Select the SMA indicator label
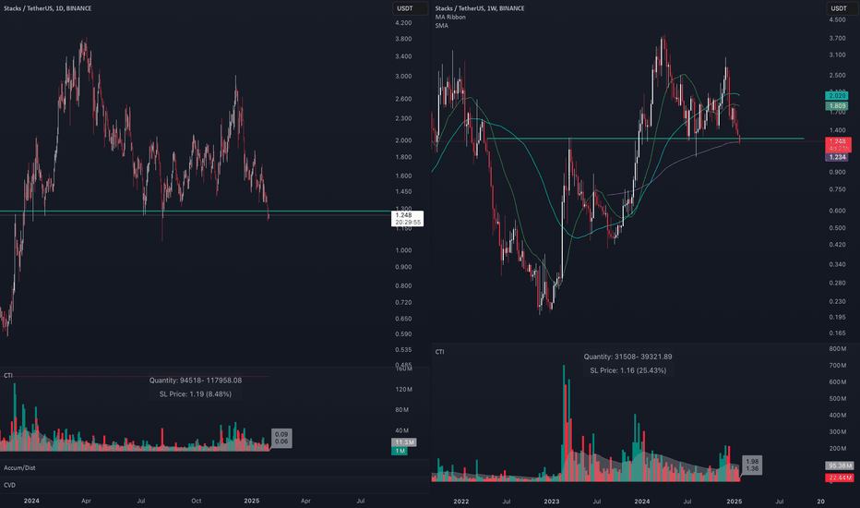The height and width of the screenshot is (508, 860). point(441,26)
